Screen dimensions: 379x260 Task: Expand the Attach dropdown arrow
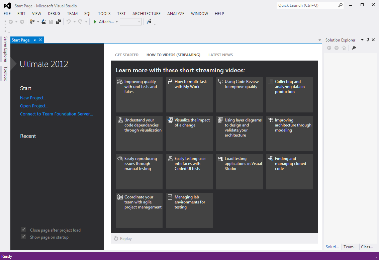tap(116, 22)
